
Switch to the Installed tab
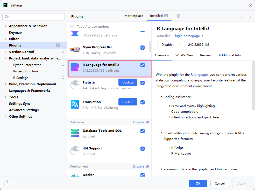(x=159, y=16)
